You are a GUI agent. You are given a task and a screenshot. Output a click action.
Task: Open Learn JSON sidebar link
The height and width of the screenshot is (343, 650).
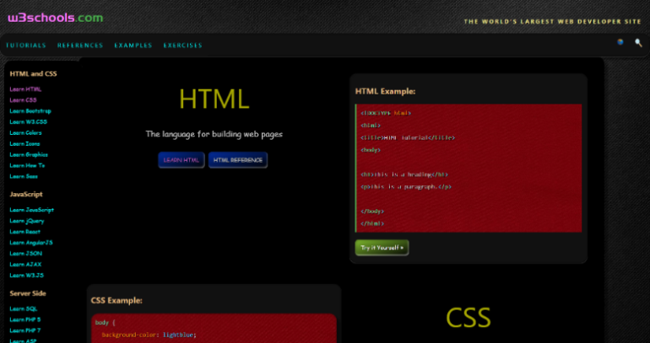[25, 253]
